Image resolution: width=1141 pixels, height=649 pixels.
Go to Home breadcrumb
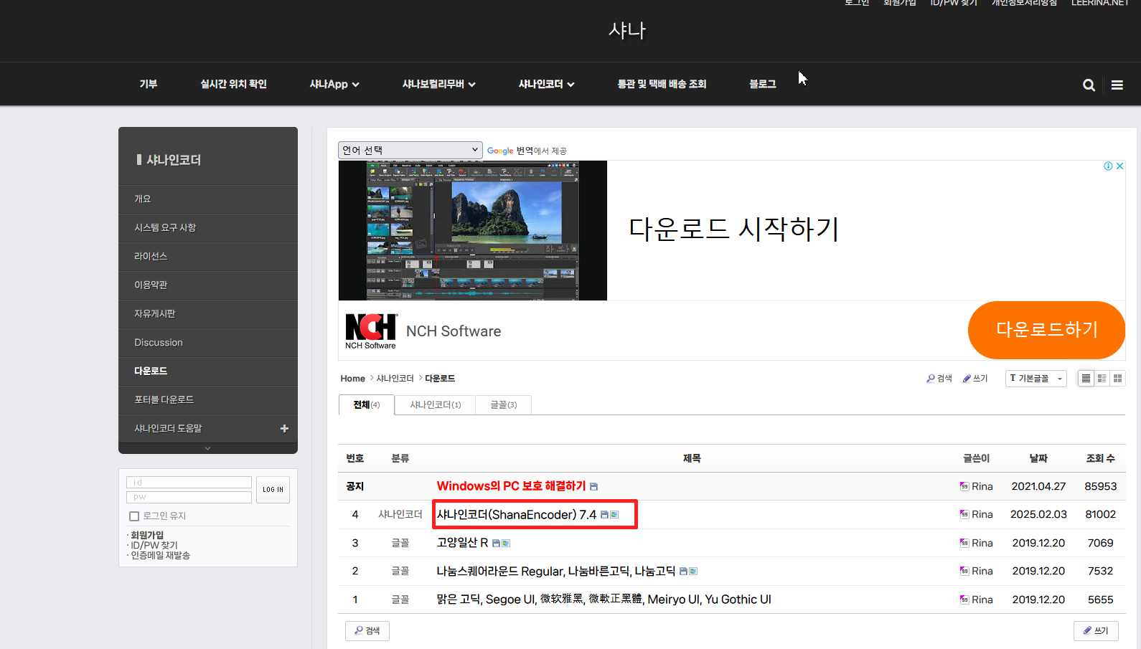pos(352,378)
